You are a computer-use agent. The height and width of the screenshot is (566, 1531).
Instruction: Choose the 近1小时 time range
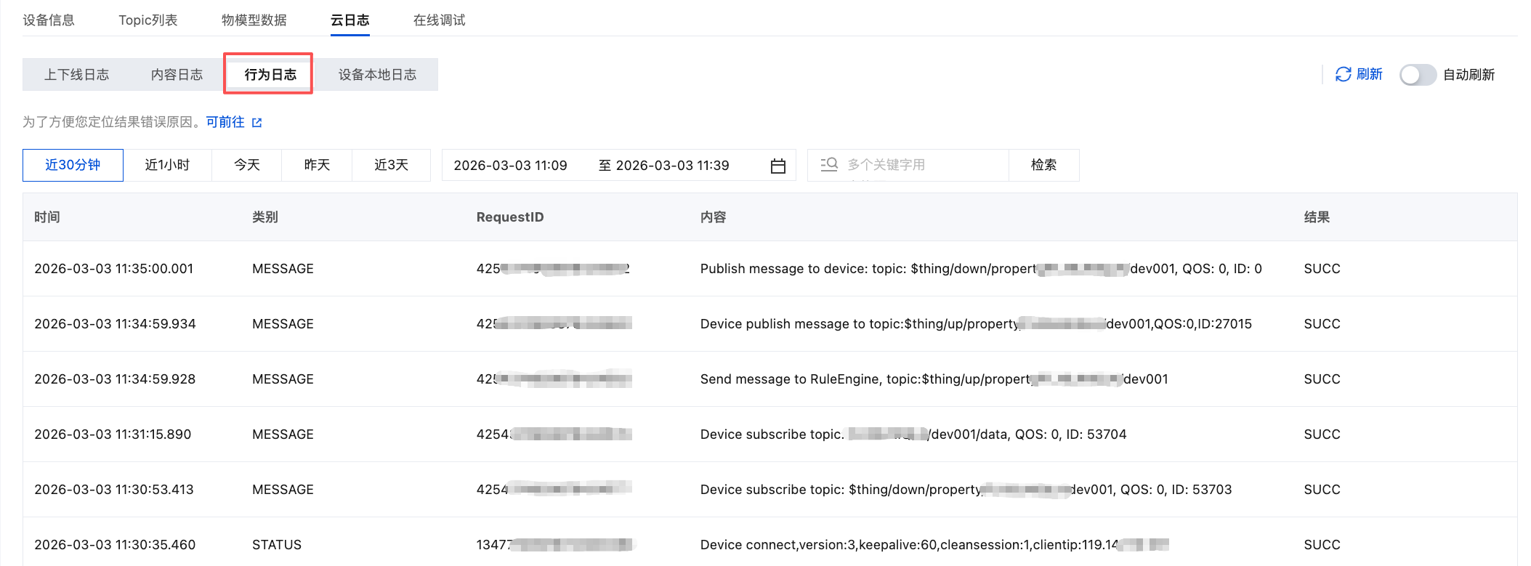[167, 165]
